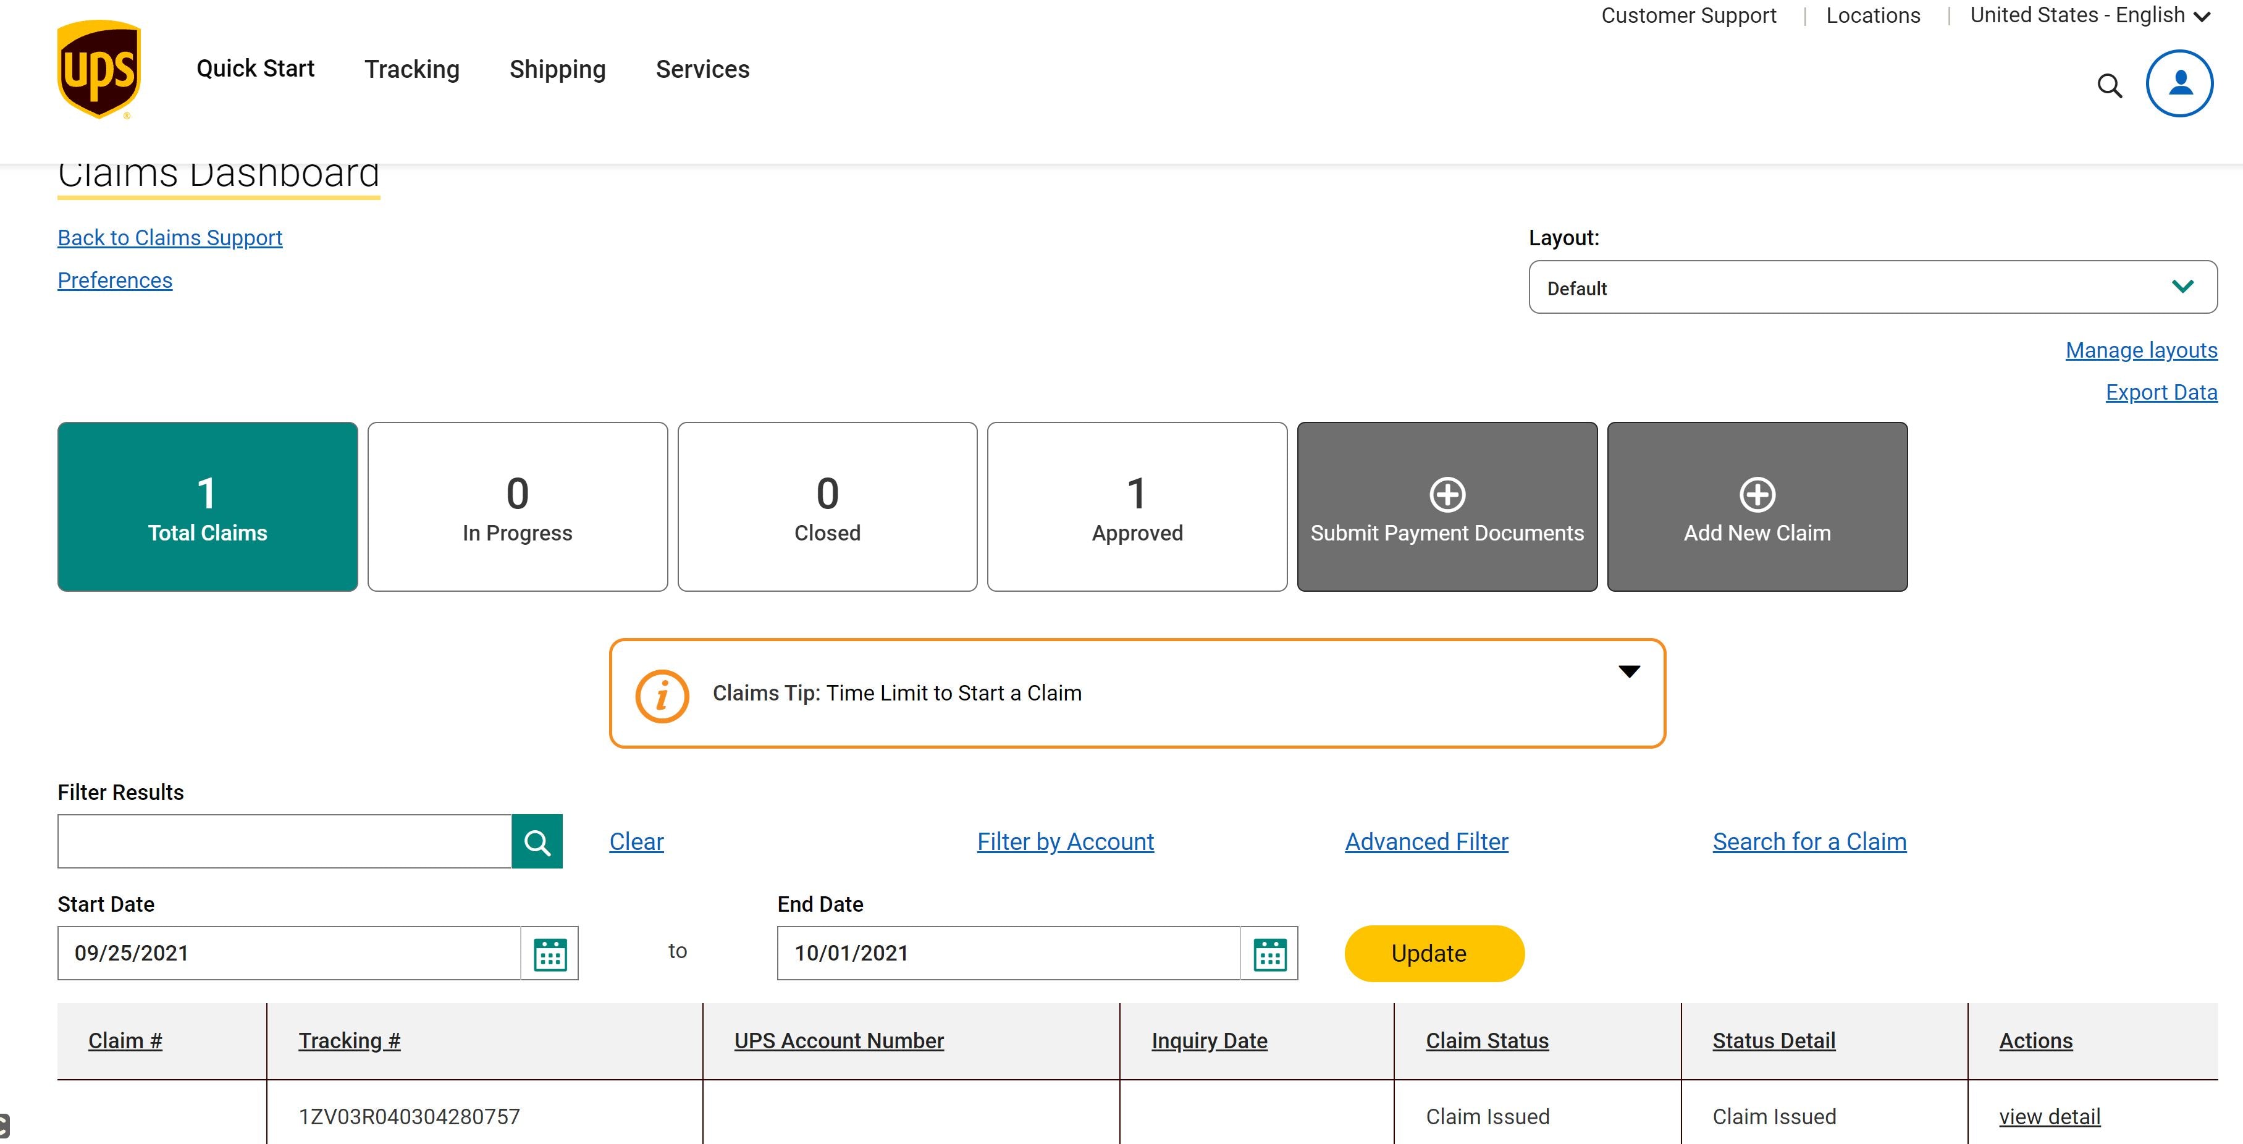Click the UPS shield logo
Image resolution: width=2243 pixels, height=1144 pixels.
tap(98, 70)
